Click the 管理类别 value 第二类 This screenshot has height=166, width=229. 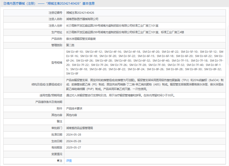[70, 45]
